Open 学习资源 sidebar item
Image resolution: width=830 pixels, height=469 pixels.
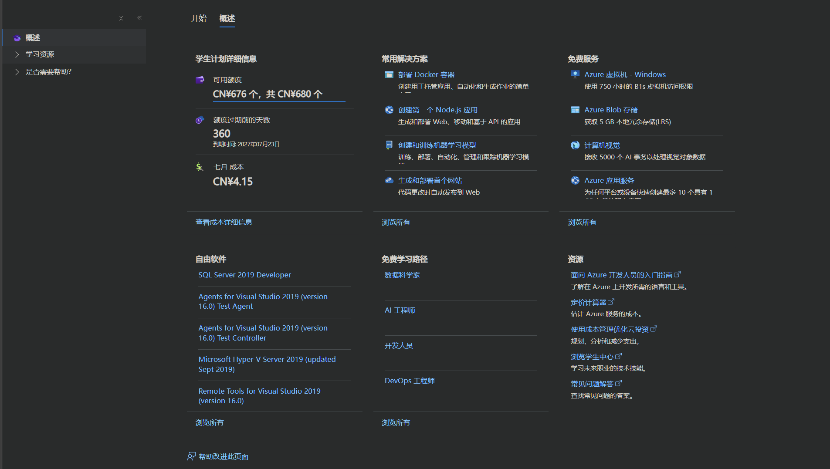pyautogui.click(x=74, y=54)
